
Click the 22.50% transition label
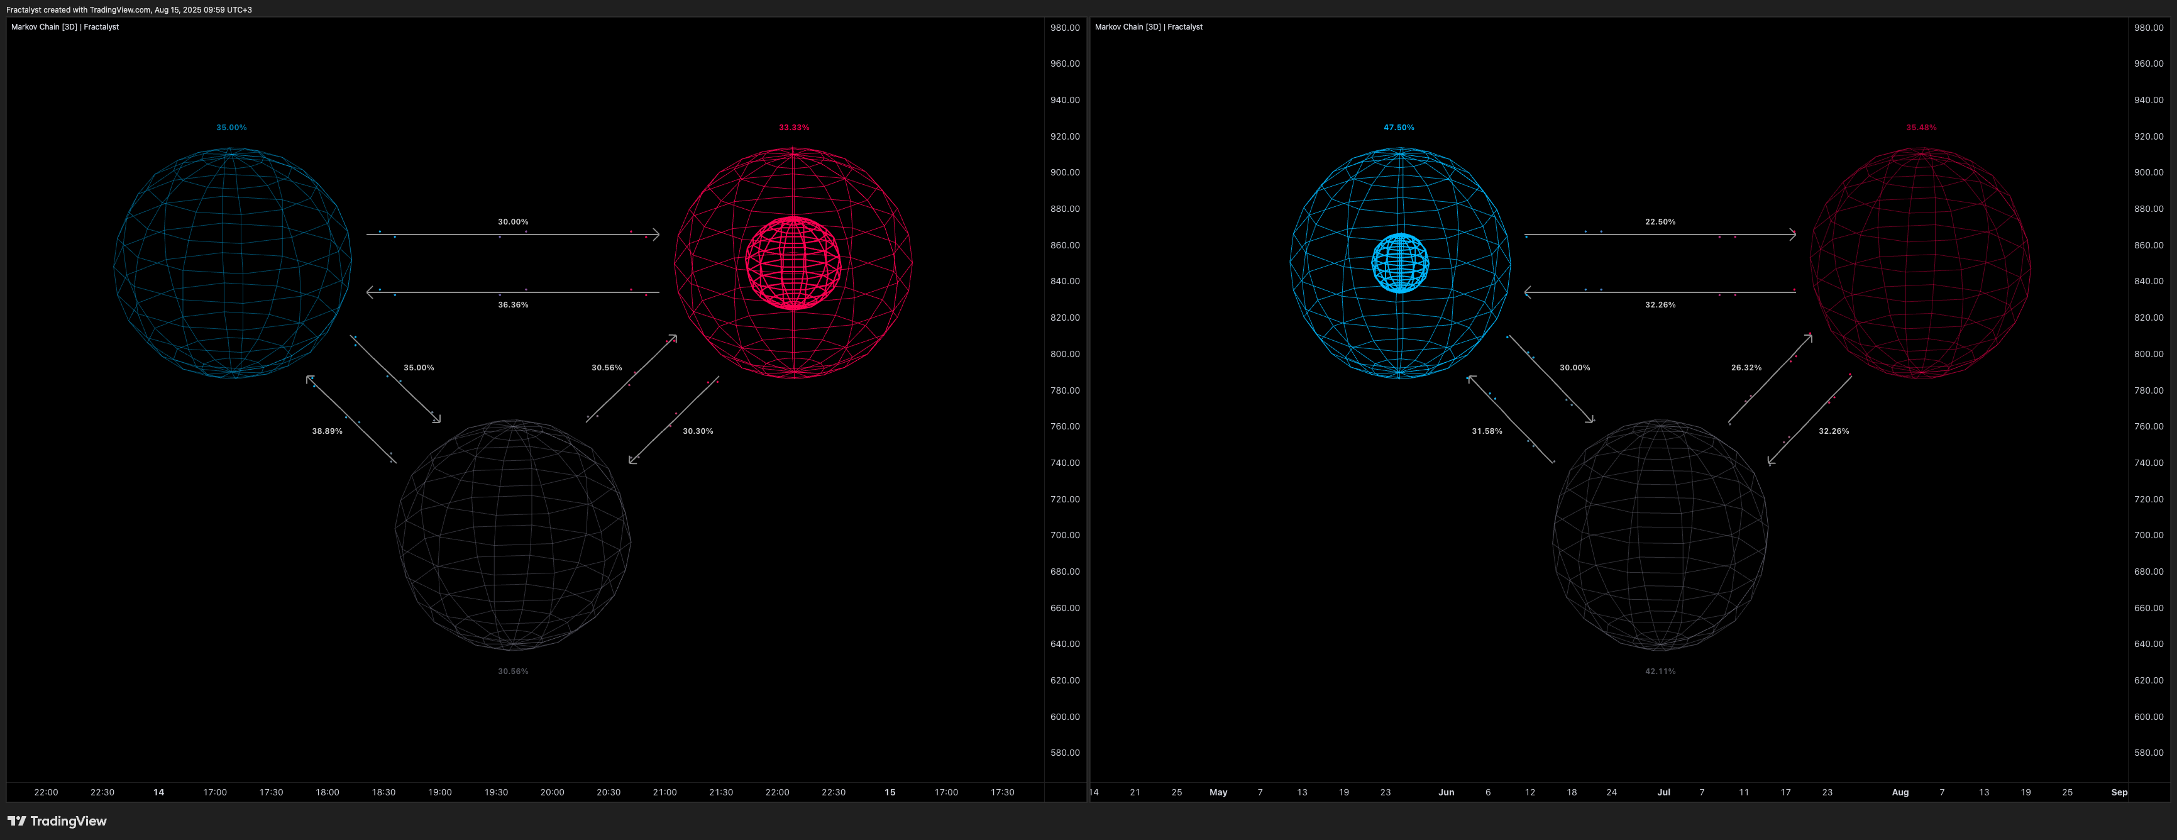(x=1660, y=221)
